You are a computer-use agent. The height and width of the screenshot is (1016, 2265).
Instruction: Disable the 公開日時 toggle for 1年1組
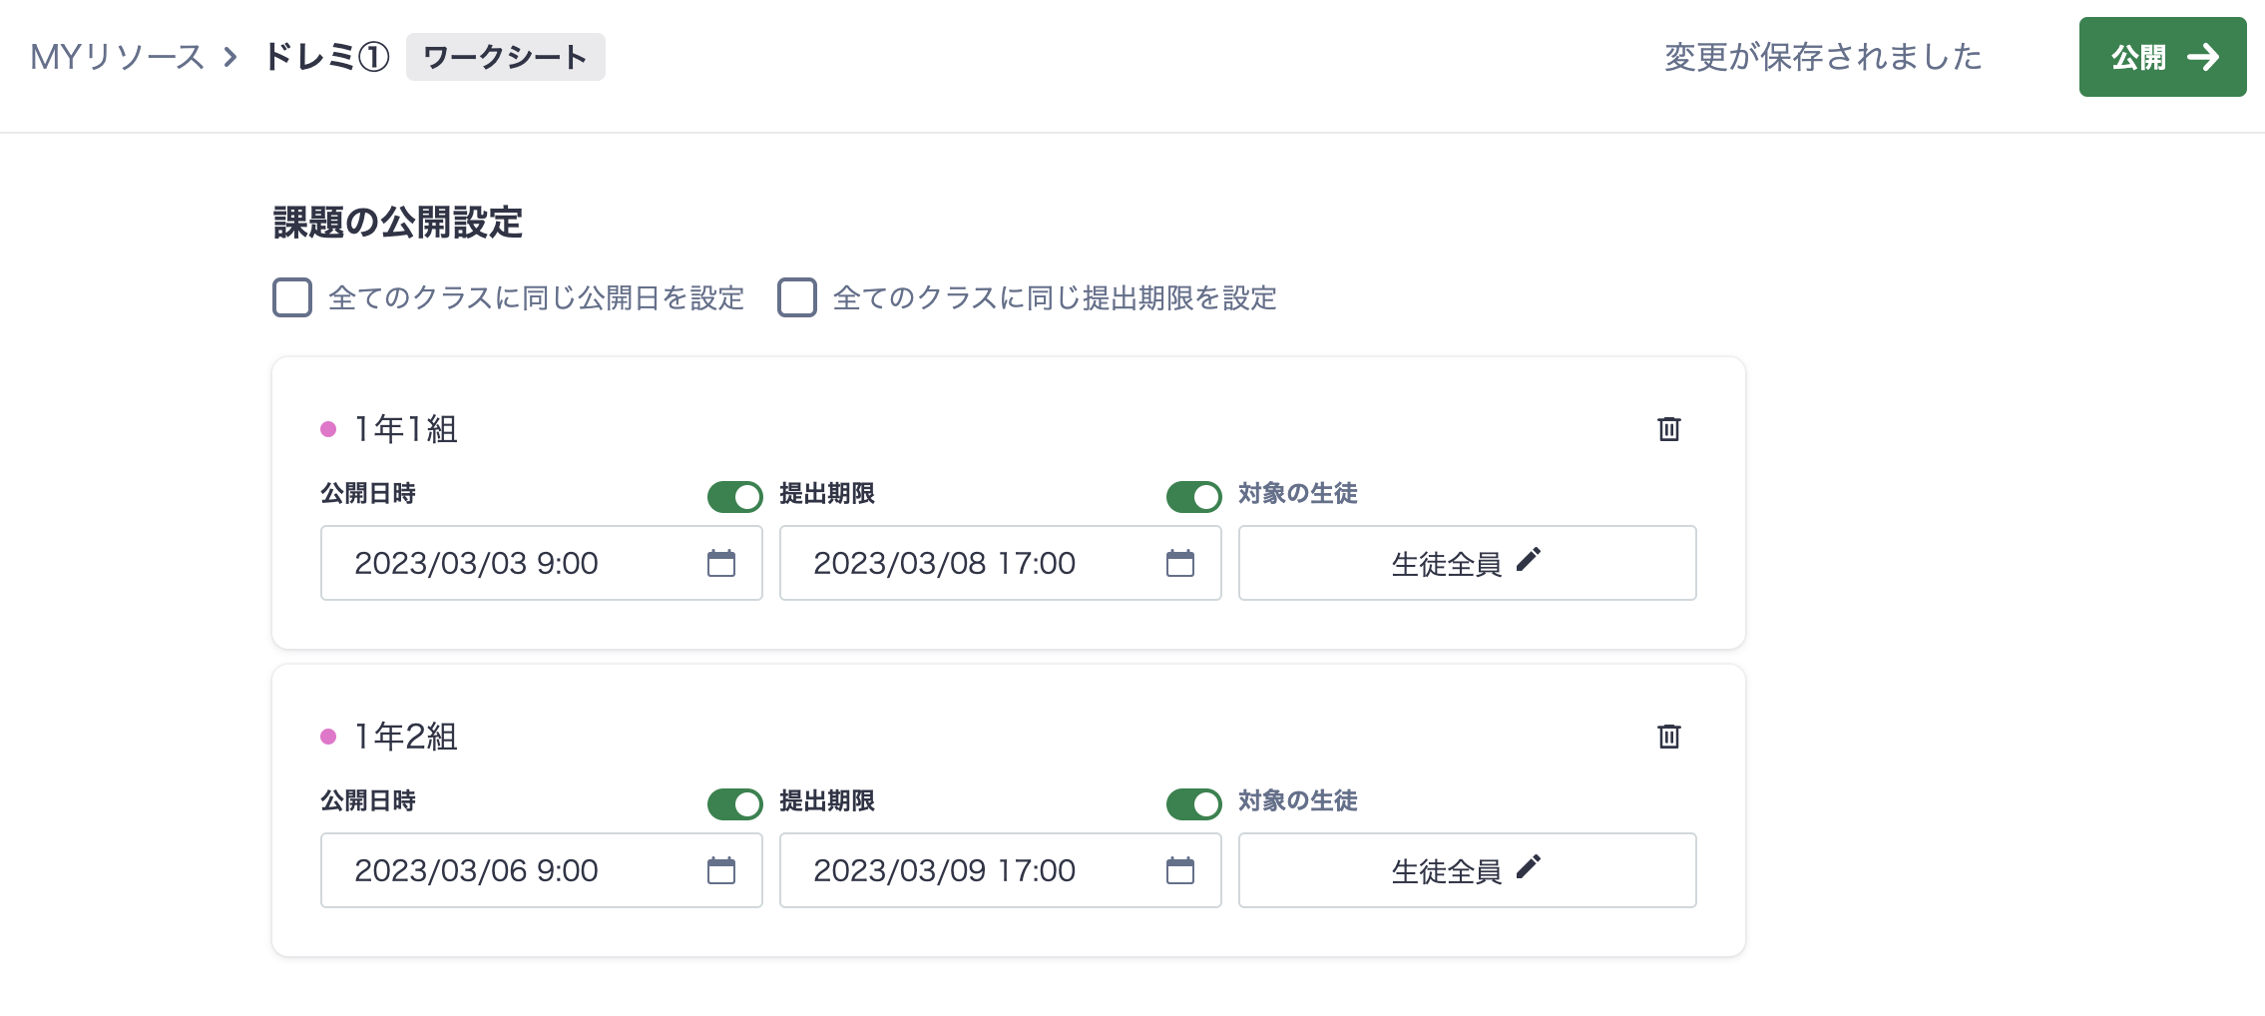(734, 495)
